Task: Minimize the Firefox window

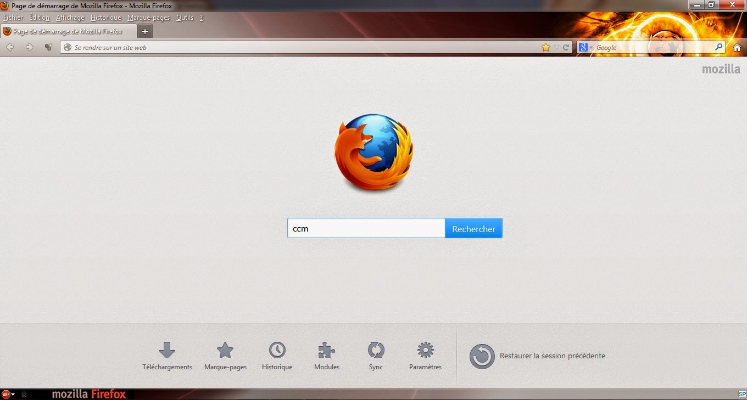Action: tap(696, 5)
